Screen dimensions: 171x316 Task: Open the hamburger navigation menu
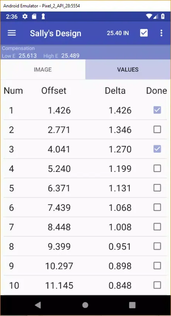pos(12,33)
